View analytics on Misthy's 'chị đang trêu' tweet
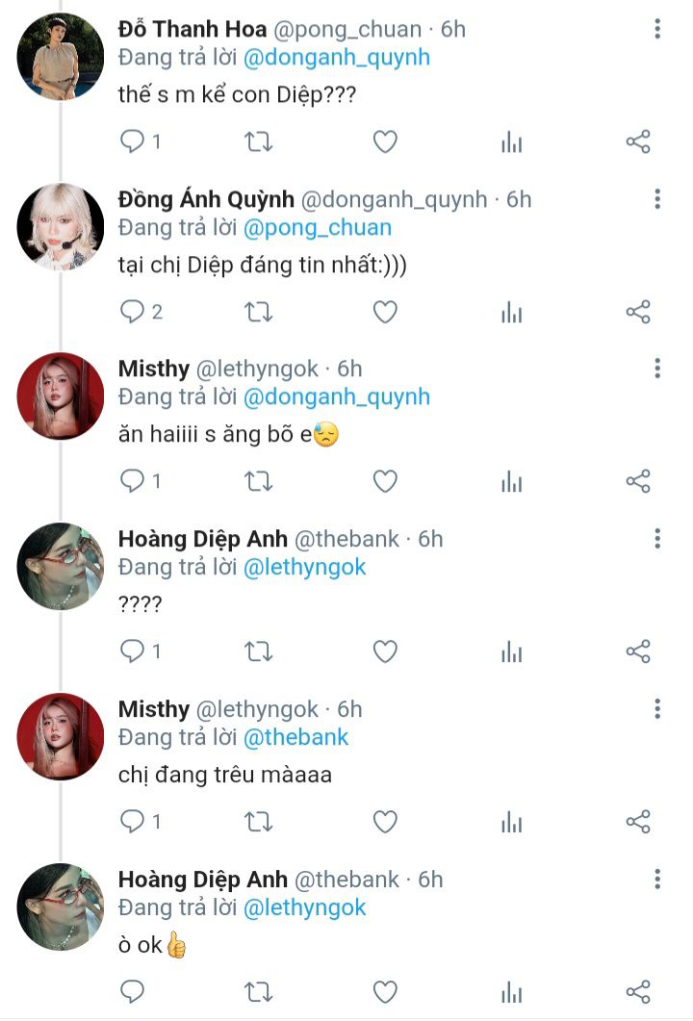The image size is (693, 1021). tap(511, 821)
